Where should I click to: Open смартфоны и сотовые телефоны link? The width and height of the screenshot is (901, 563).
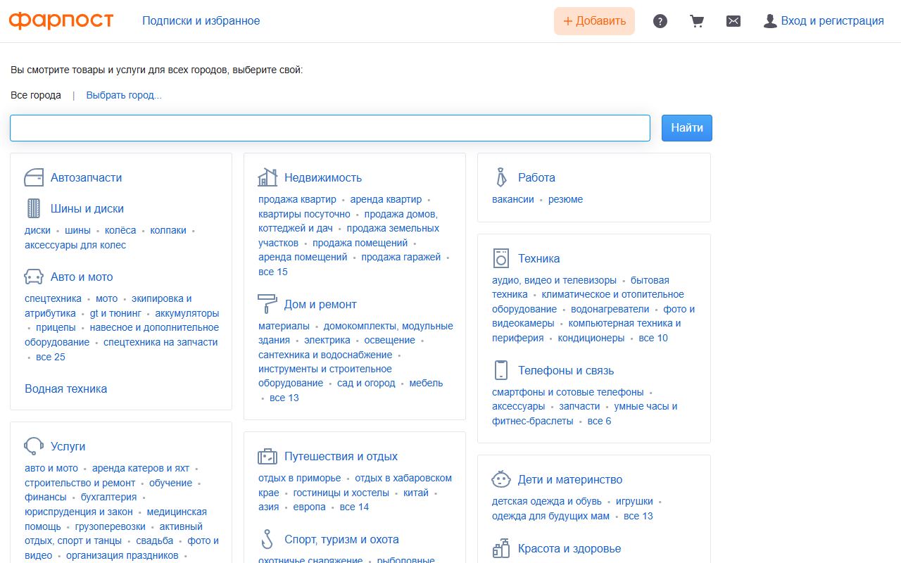tap(568, 392)
